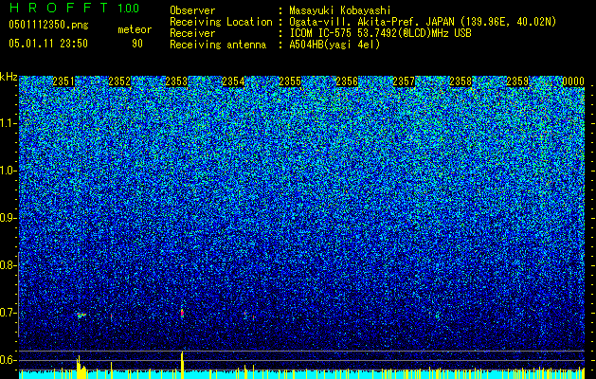
Task: Click the HROFFT title text
Action: click(x=59, y=8)
